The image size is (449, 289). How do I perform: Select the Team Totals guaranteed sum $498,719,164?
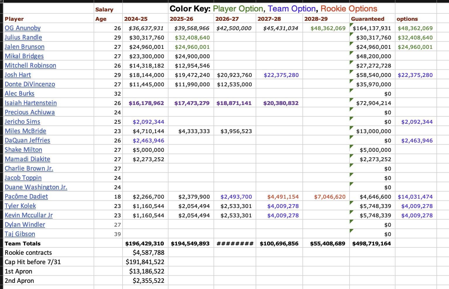click(x=371, y=243)
